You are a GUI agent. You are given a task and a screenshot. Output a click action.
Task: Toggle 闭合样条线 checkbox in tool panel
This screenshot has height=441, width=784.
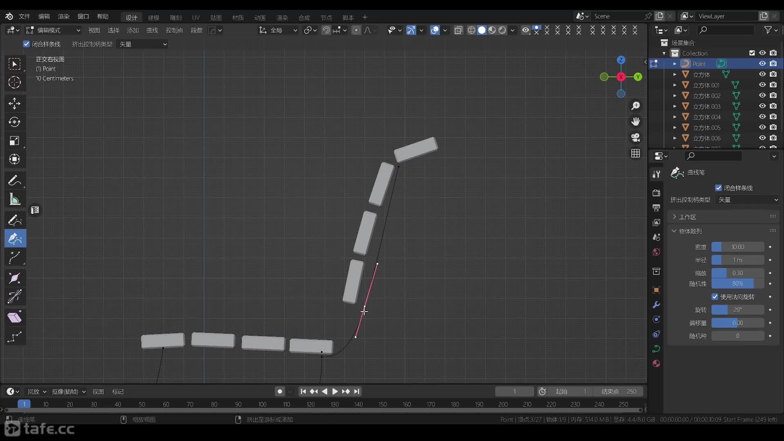tap(719, 188)
